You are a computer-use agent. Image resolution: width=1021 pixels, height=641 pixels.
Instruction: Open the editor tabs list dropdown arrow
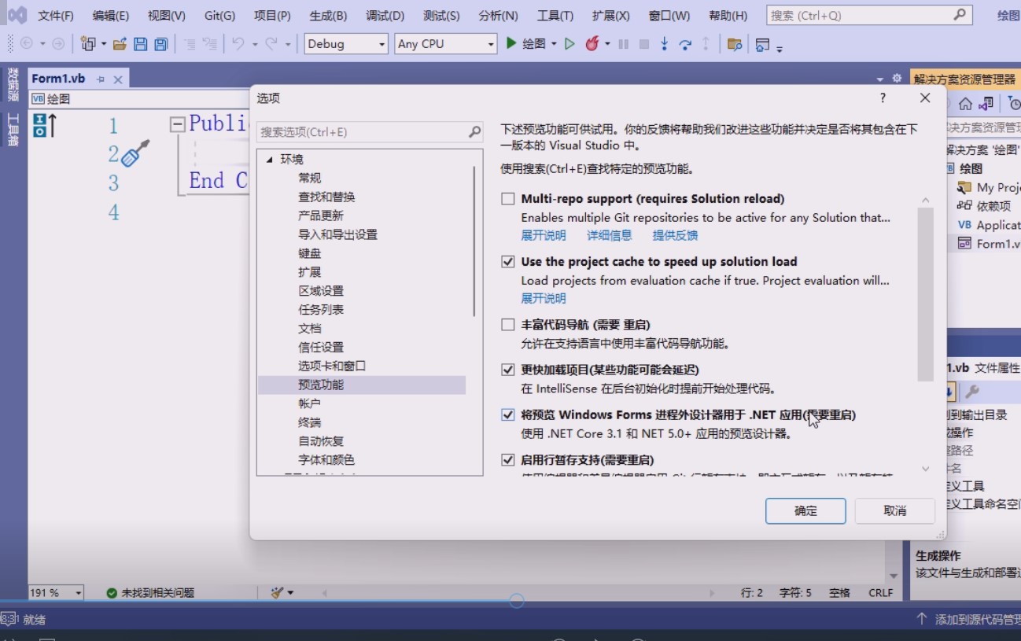point(879,79)
